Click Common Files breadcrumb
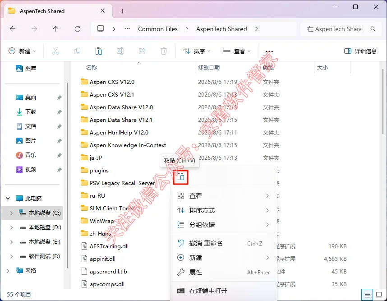This screenshot has width=387, height=301. (x=158, y=29)
